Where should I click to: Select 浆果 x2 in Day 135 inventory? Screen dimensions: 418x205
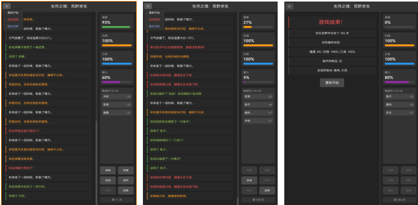tap(258, 96)
